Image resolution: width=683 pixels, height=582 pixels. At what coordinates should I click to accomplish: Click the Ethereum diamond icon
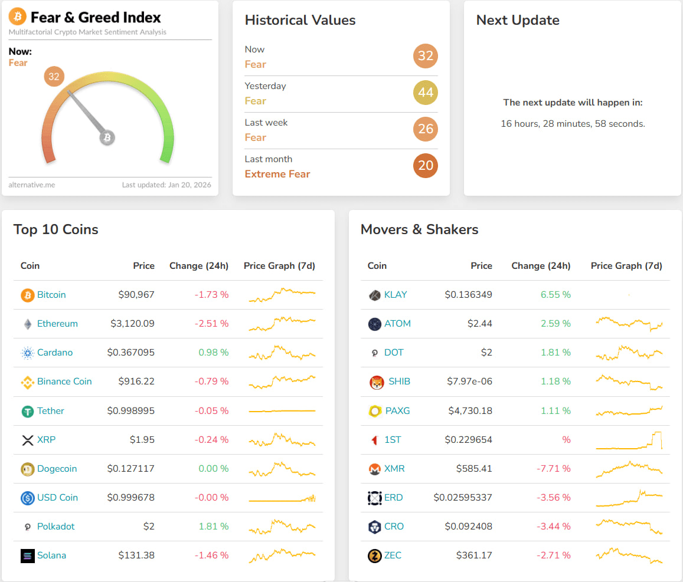click(27, 324)
